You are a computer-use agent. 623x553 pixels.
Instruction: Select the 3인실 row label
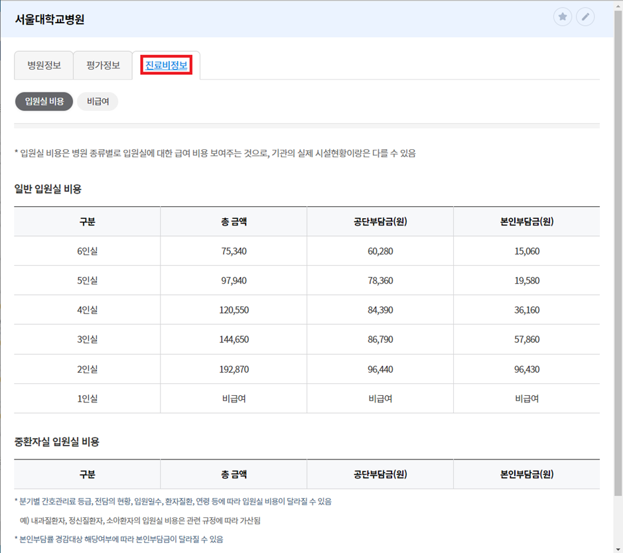pos(87,339)
